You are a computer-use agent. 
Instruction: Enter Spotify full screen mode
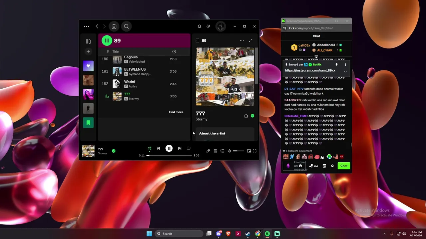click(x=255, y=151)
